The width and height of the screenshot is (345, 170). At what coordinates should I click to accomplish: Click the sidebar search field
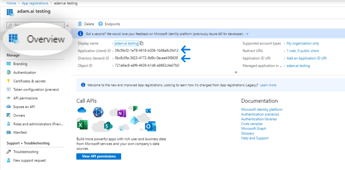pyautogui.click(x=35, y=25)
